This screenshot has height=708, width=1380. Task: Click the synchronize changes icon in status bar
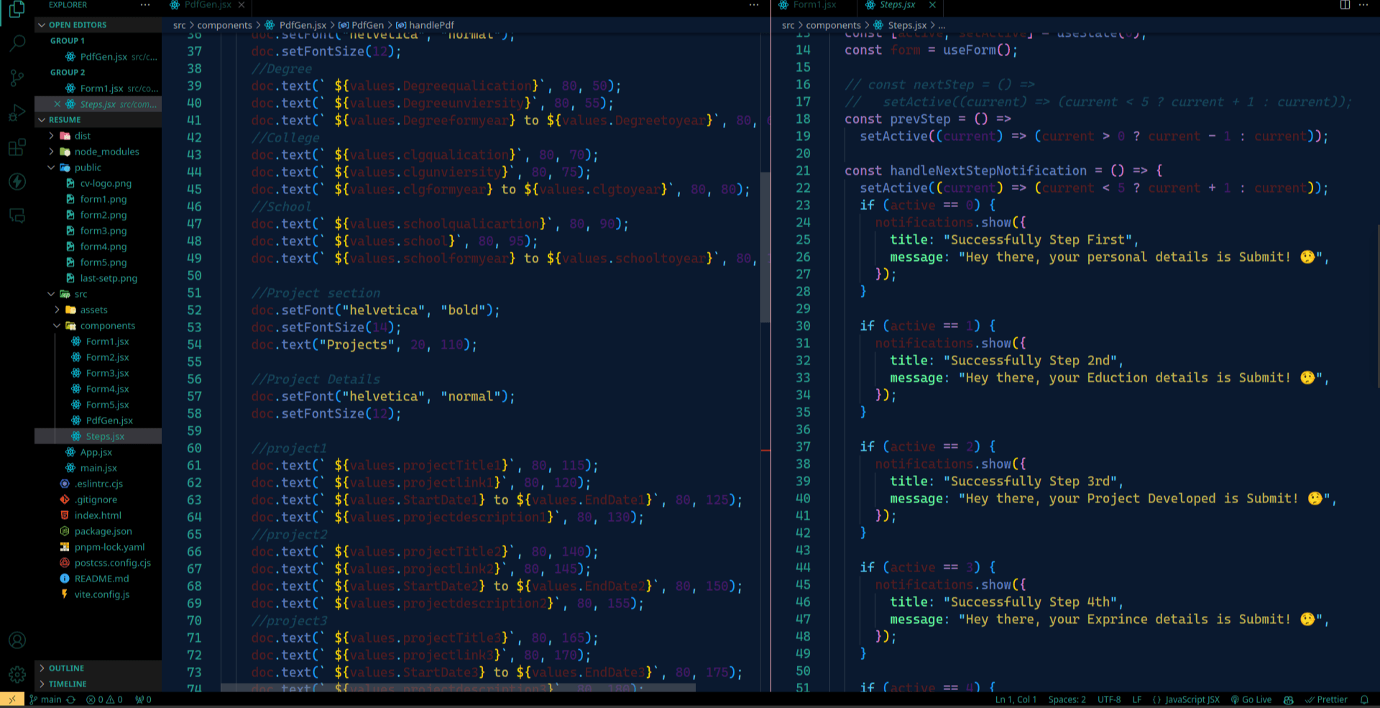[x=71, y=699]
